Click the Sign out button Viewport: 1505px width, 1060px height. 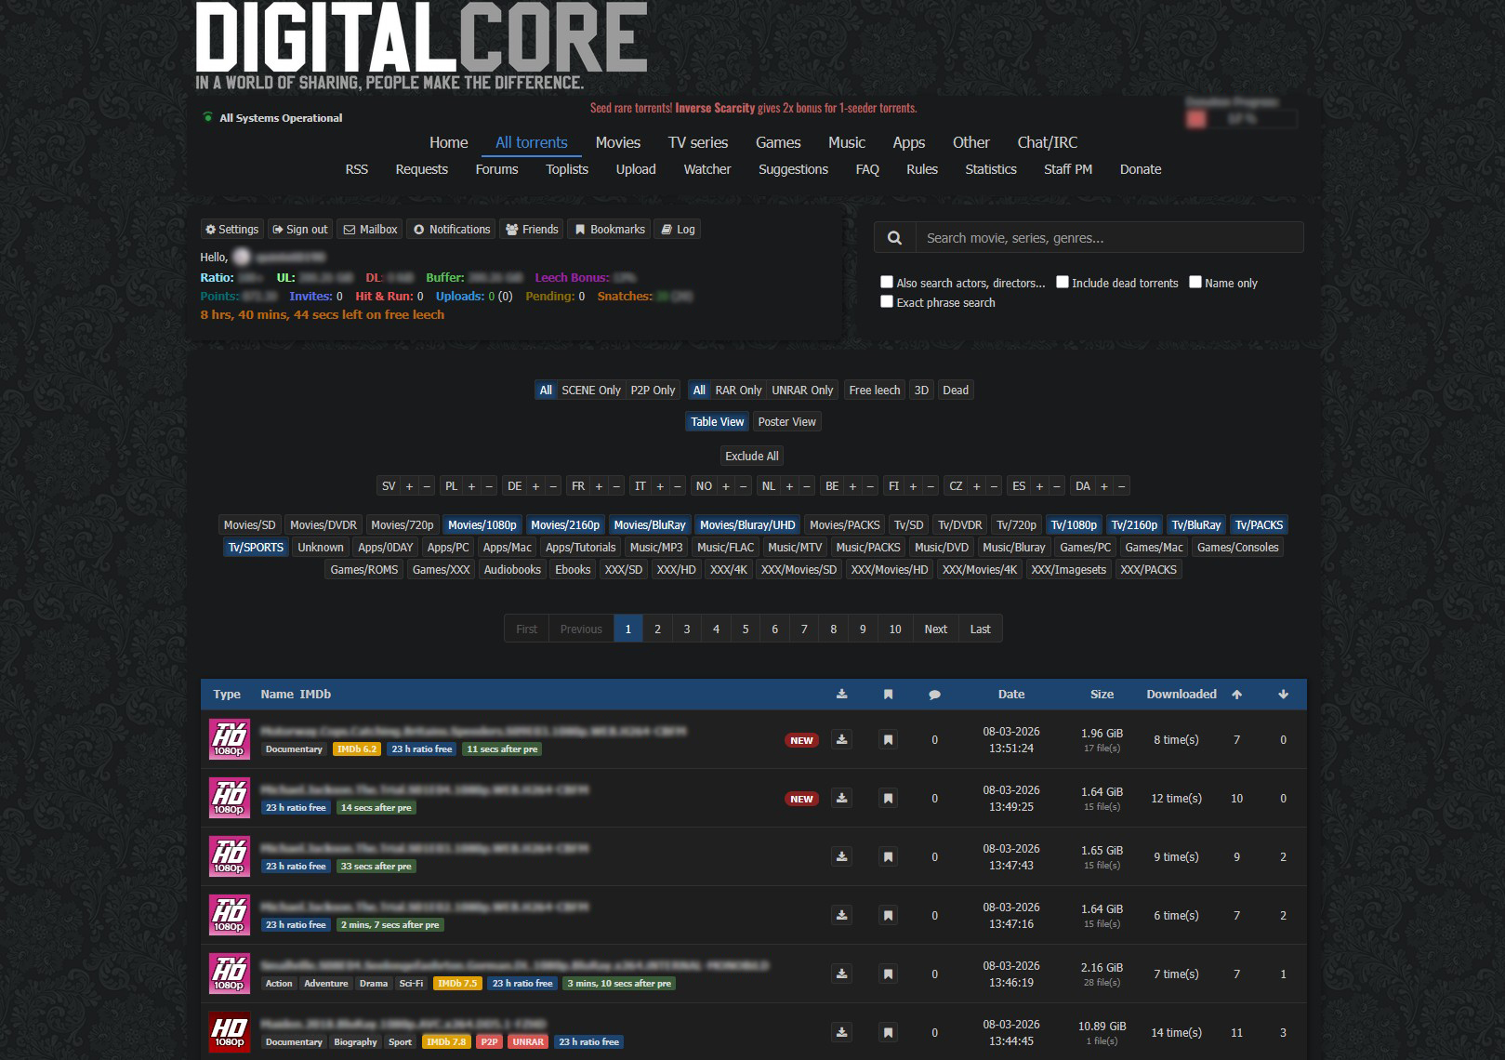coord(300,230)
